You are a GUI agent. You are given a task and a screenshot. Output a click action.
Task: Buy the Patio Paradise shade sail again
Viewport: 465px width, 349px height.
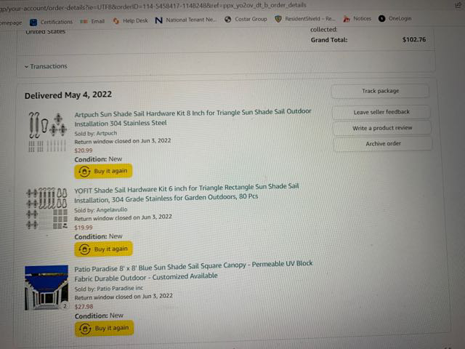pos(104,328)
